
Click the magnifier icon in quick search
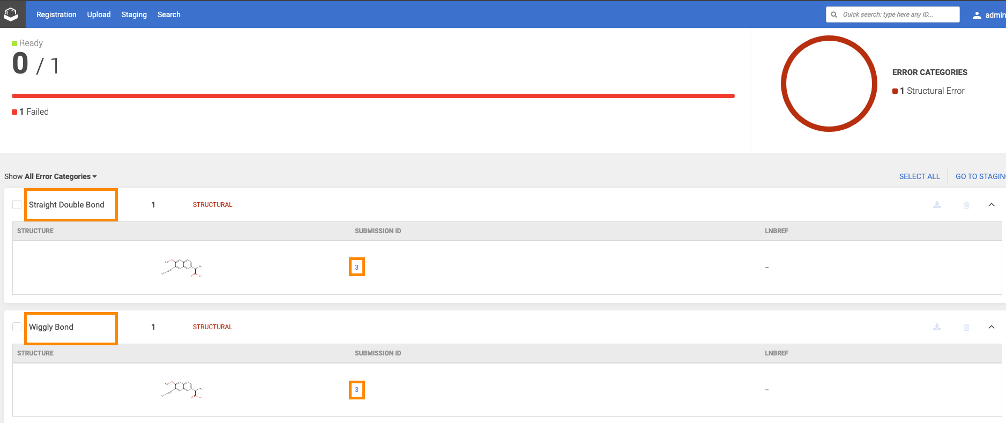[834, 14]
